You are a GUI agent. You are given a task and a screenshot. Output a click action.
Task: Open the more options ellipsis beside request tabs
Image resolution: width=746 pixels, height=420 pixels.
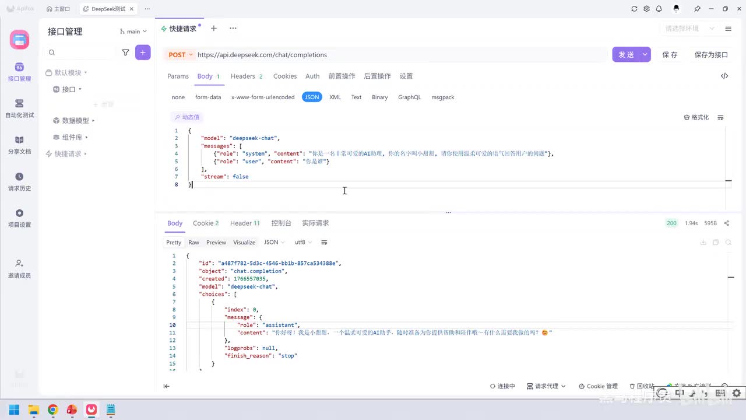(233, 29)
